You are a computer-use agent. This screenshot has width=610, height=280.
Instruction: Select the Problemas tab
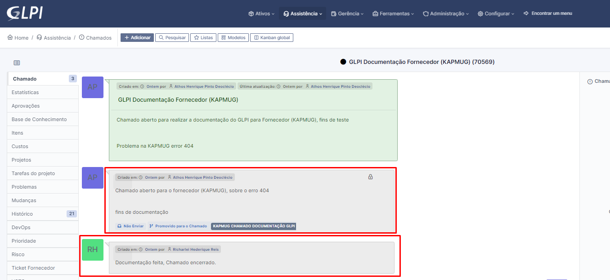coord(43,187)
